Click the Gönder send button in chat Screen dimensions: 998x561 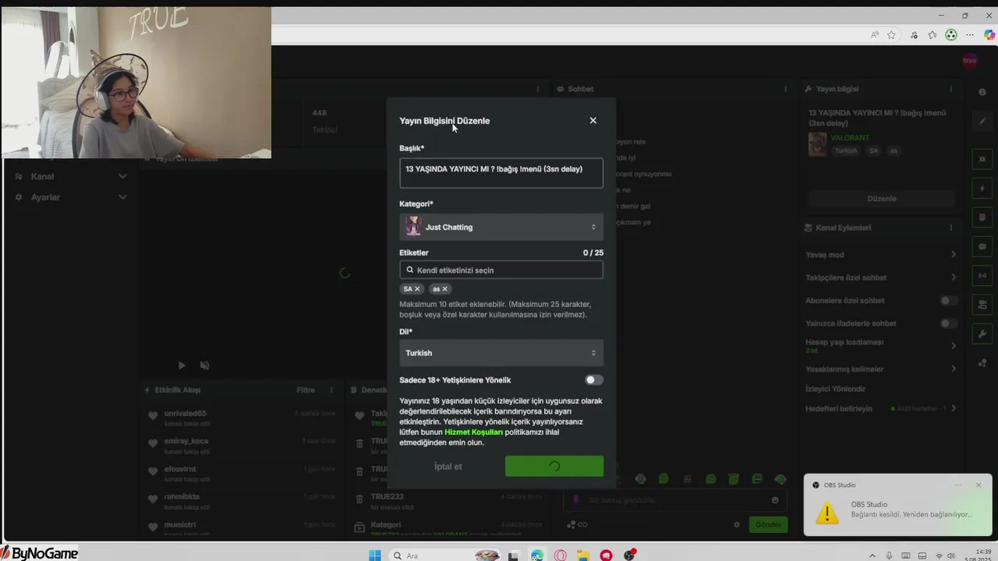point(767,524)
